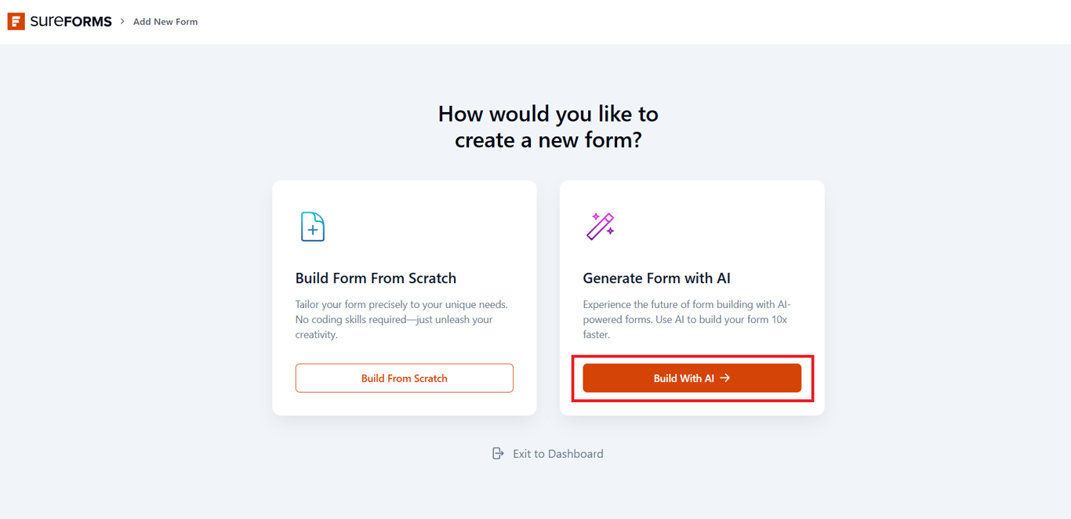Open the Exit to Dashboard link
Viewport: 1071px width, 519px height.
click(x=557, y=453)
